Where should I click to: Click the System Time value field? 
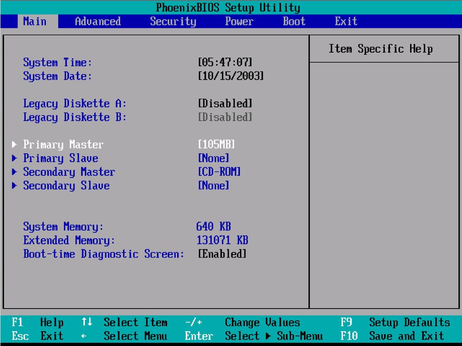(225, 62)
